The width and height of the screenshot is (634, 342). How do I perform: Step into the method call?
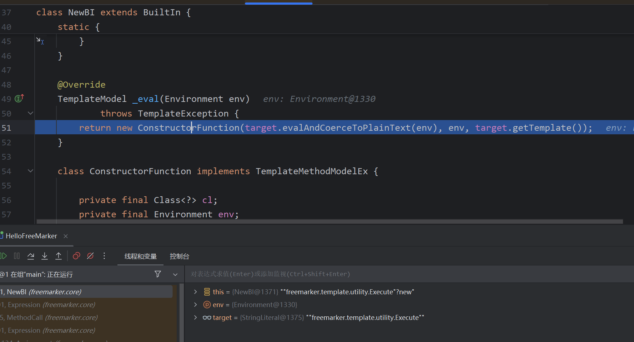pos(45,256)
